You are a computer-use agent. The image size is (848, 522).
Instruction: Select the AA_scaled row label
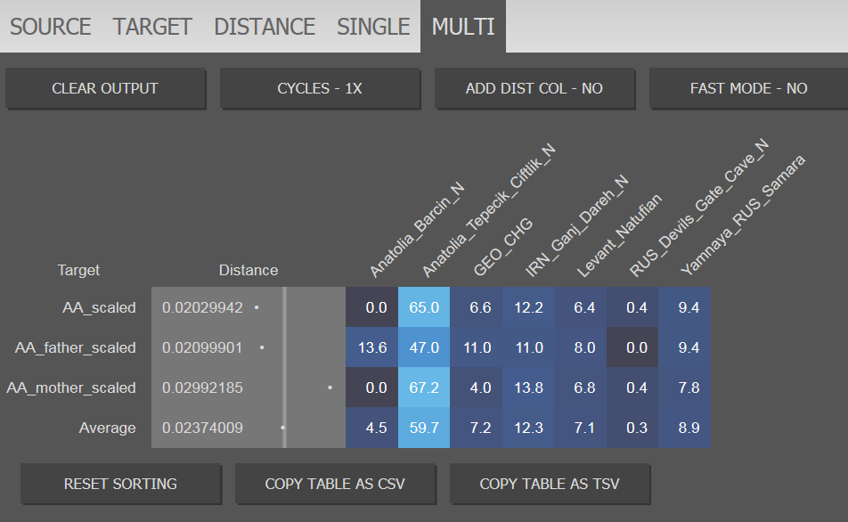(99, 307)
